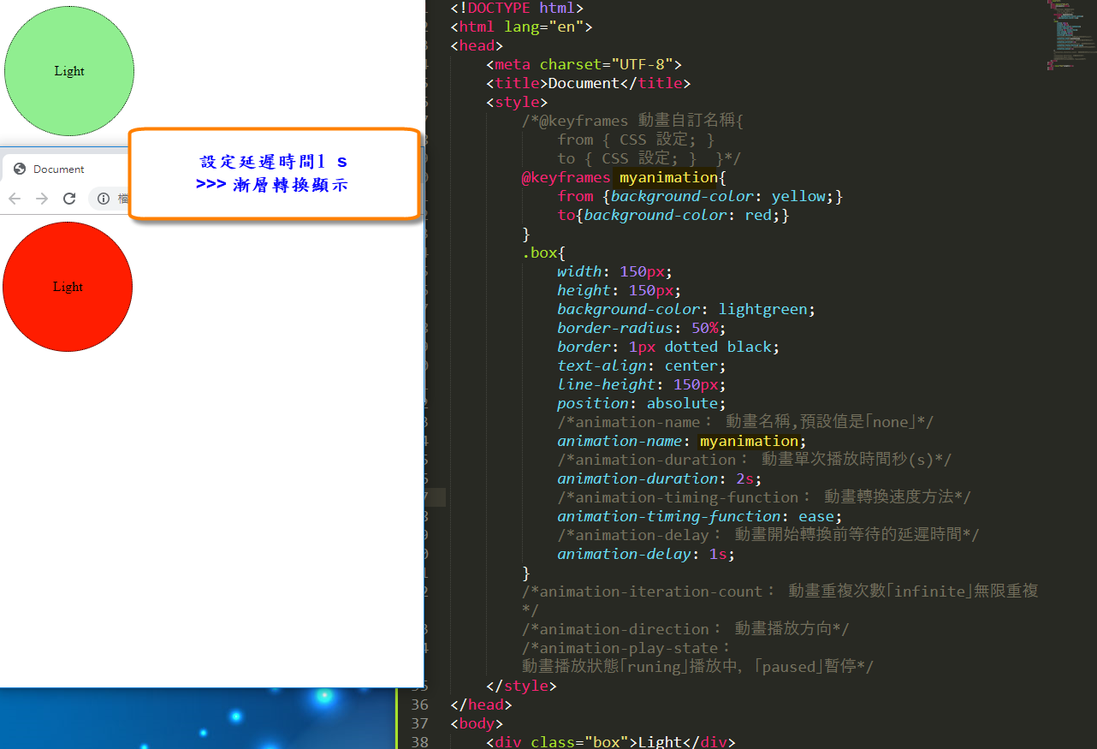Open the site info icon in address bar
The width and height of the screenshot is (1097, 749).
click(x=104, y=199)
